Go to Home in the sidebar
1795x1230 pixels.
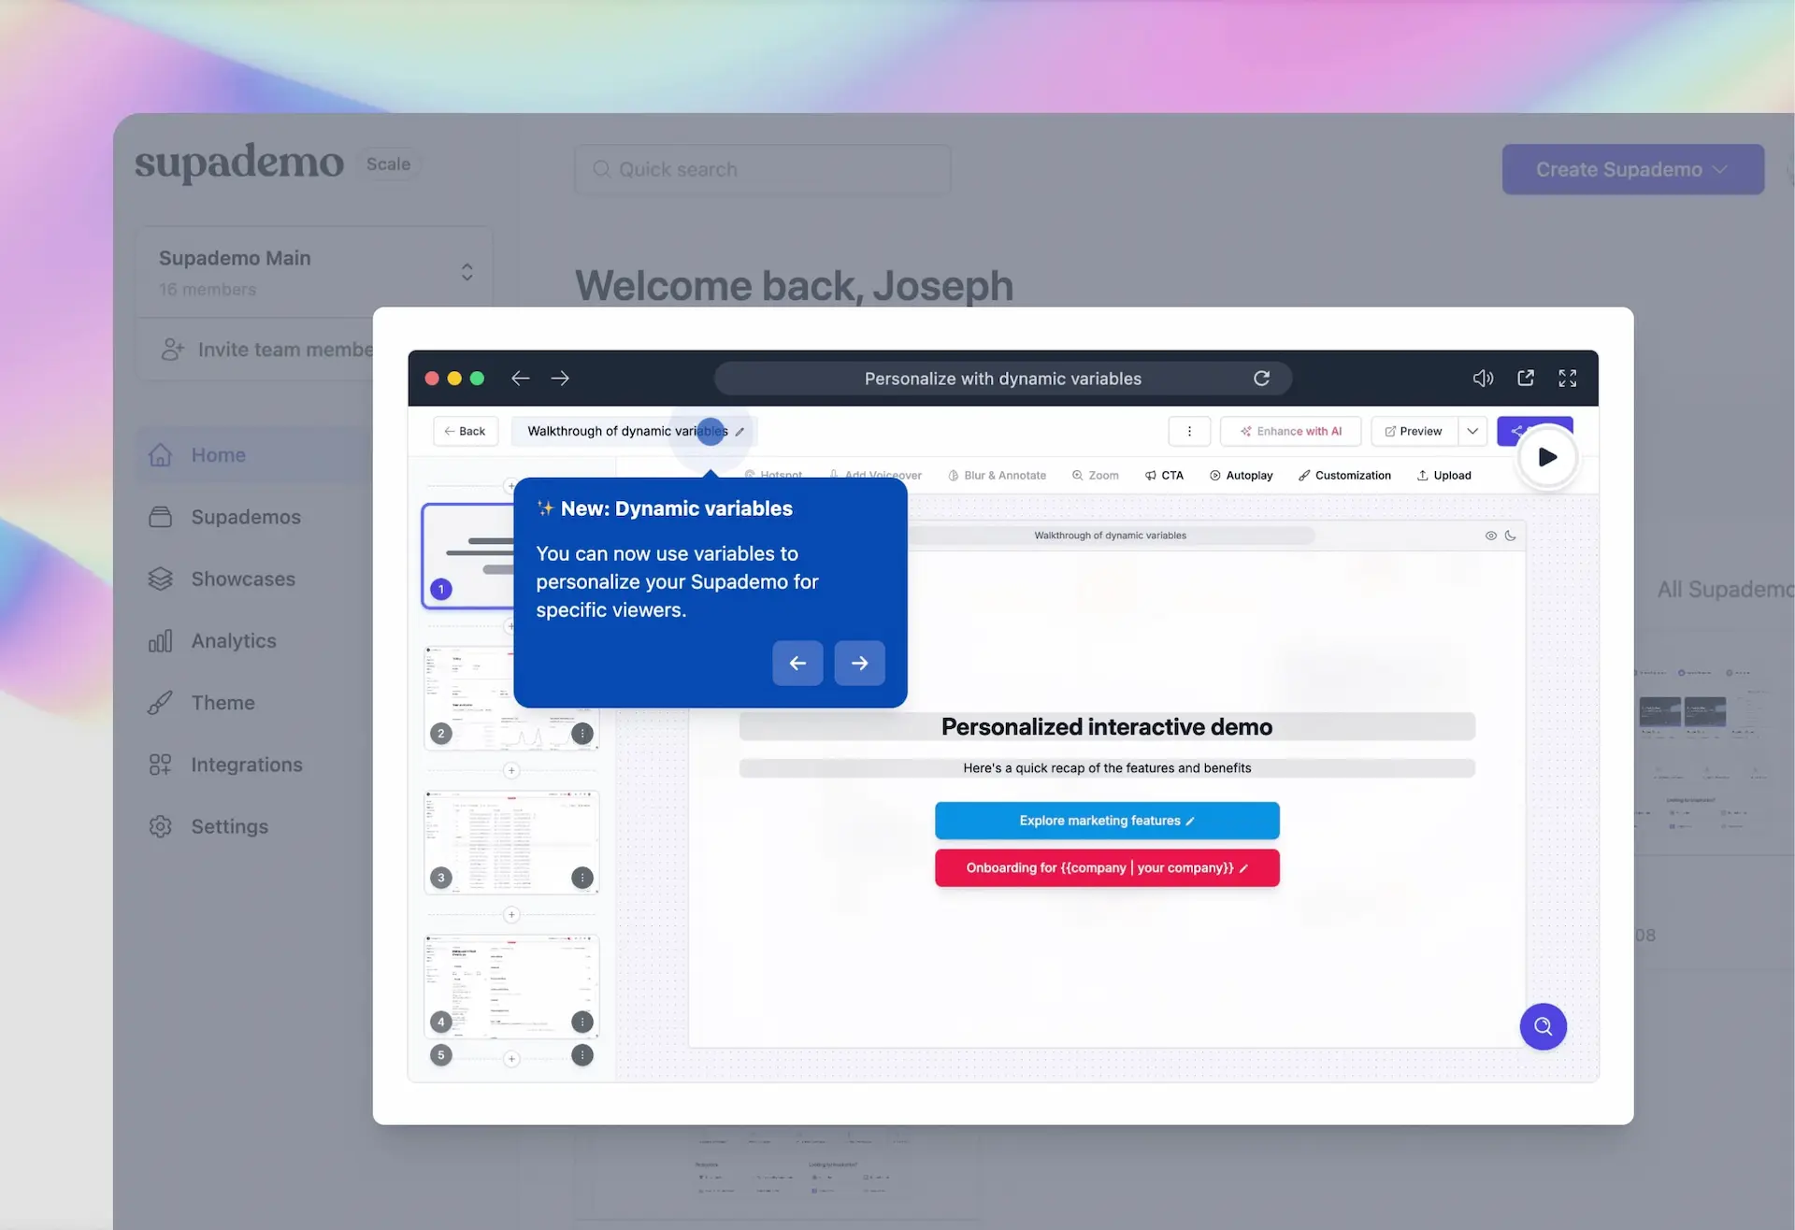(x=254, y=455)
